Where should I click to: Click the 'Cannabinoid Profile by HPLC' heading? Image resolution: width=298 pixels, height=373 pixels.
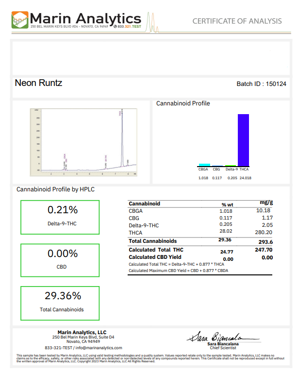click(55, 189)
